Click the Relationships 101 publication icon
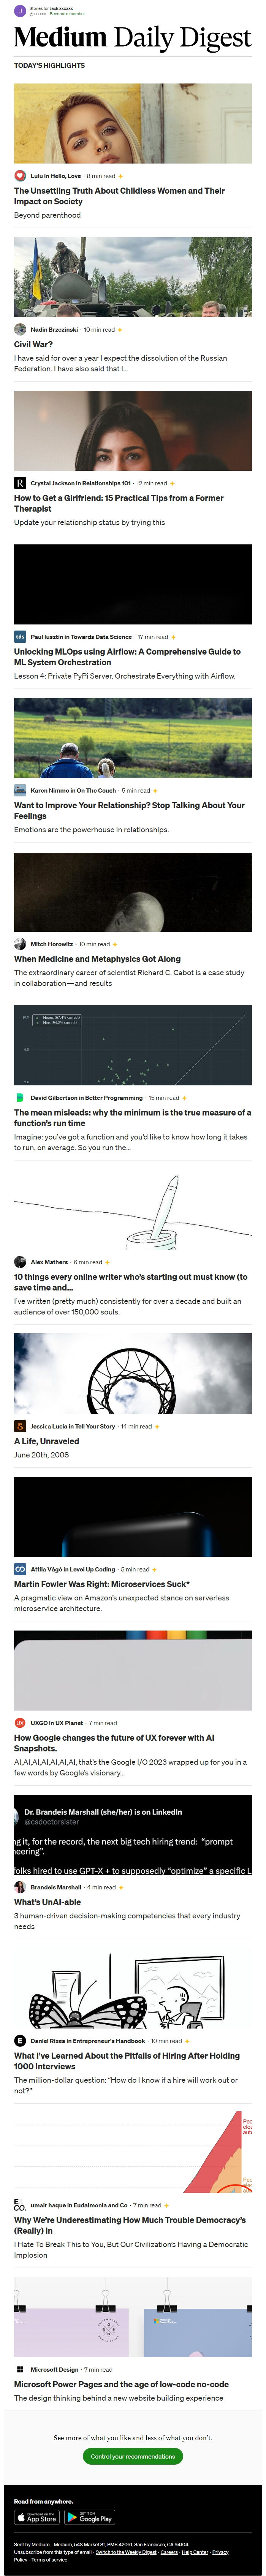266x2576 pixels. (20, 483)
